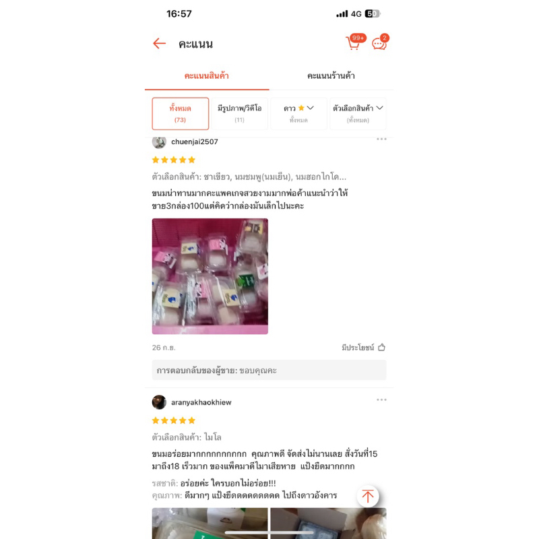The image size is (539, 539).
Task: Switch to the คะแนนสินค้า tab
Action: (x=207, y=76)
